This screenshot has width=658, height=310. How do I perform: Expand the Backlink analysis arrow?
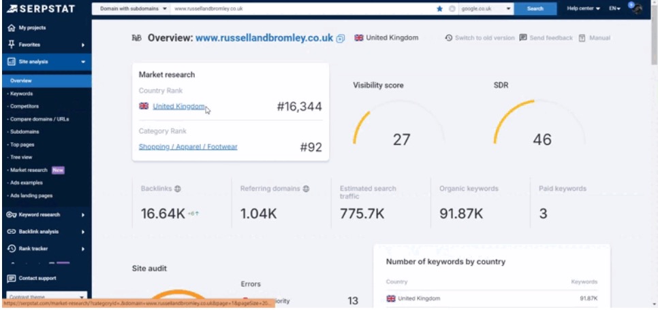coord(83,232)
